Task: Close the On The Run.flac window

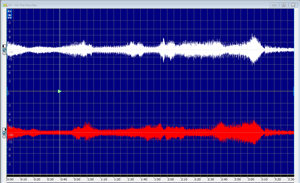Action: tap(293, 5)
